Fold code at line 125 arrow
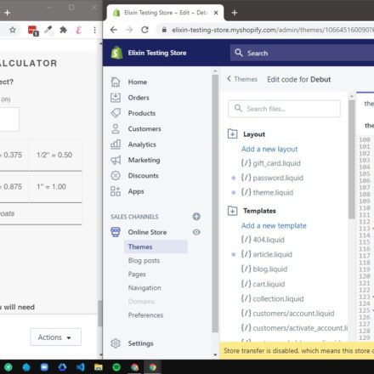Viewport: 374px width, 374px height. pos(372,310)
